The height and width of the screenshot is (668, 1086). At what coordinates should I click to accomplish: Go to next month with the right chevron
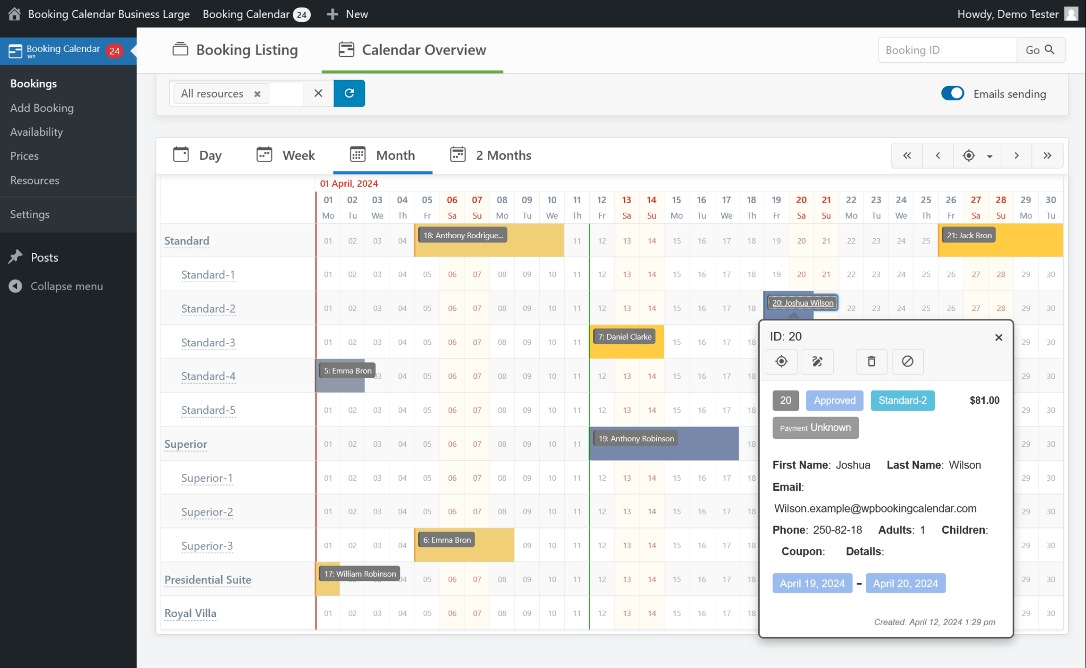1017,155
